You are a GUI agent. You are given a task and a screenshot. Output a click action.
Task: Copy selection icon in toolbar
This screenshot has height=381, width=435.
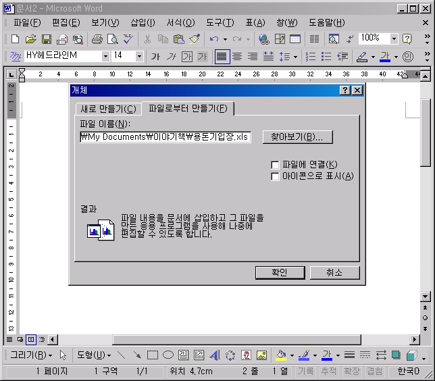163,39
